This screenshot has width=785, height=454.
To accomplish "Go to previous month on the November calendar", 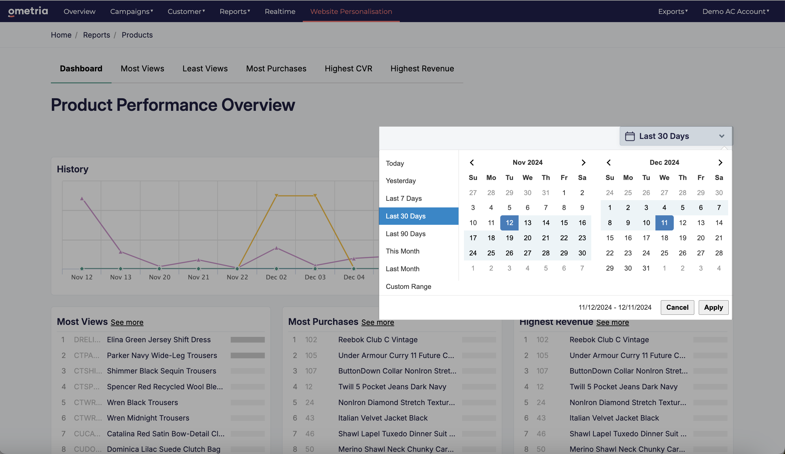I will point(472,162).
